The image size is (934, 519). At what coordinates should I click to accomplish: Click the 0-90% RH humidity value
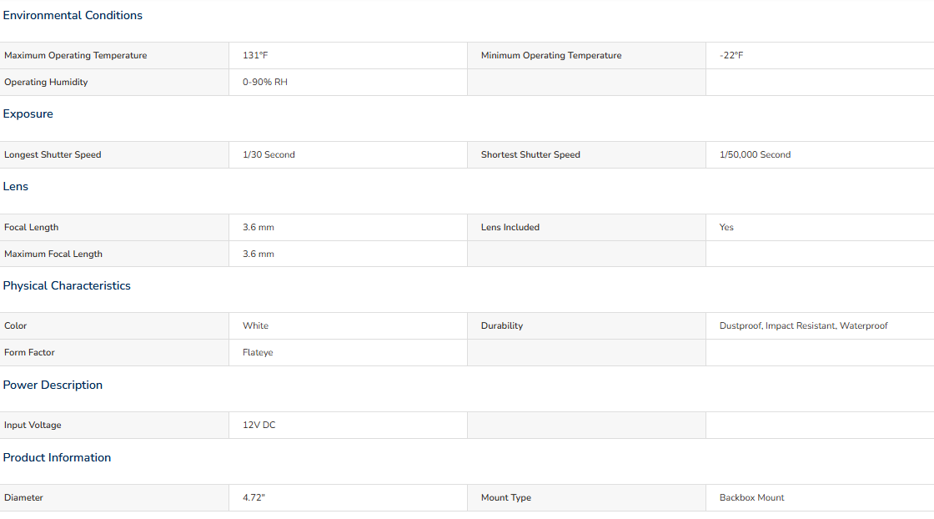point(265,82)
